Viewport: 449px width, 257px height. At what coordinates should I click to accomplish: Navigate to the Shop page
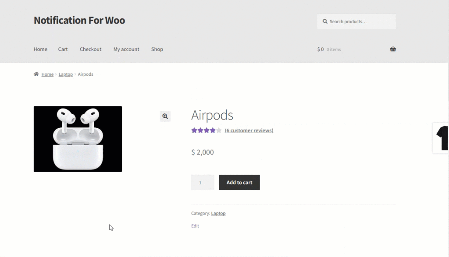[x=157, y=49]
